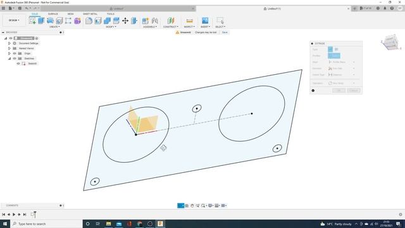Click OK in the Extrude dialog
405x228 pixels.
click(x=339, y=91)
